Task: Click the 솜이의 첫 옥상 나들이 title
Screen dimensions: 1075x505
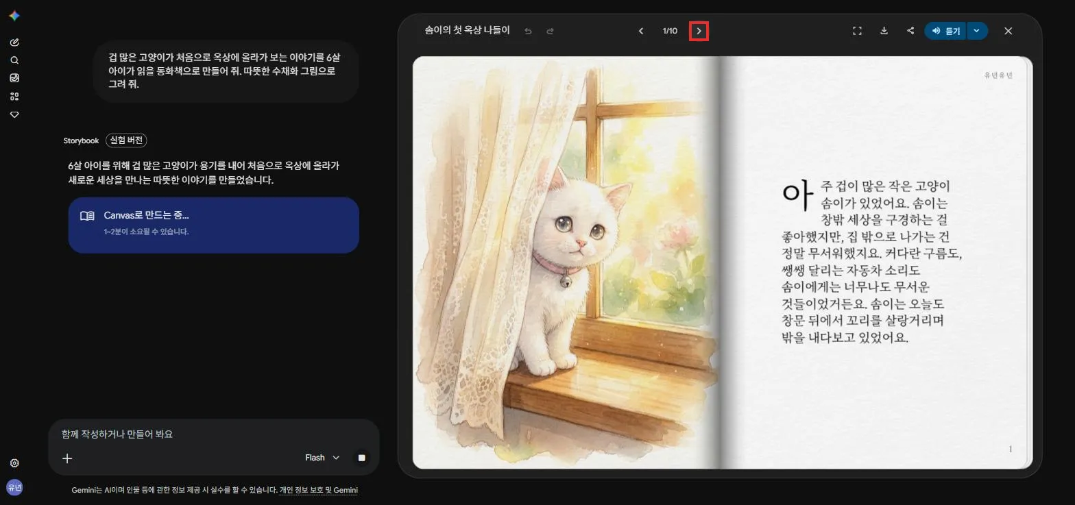Action: pos(467,31)
